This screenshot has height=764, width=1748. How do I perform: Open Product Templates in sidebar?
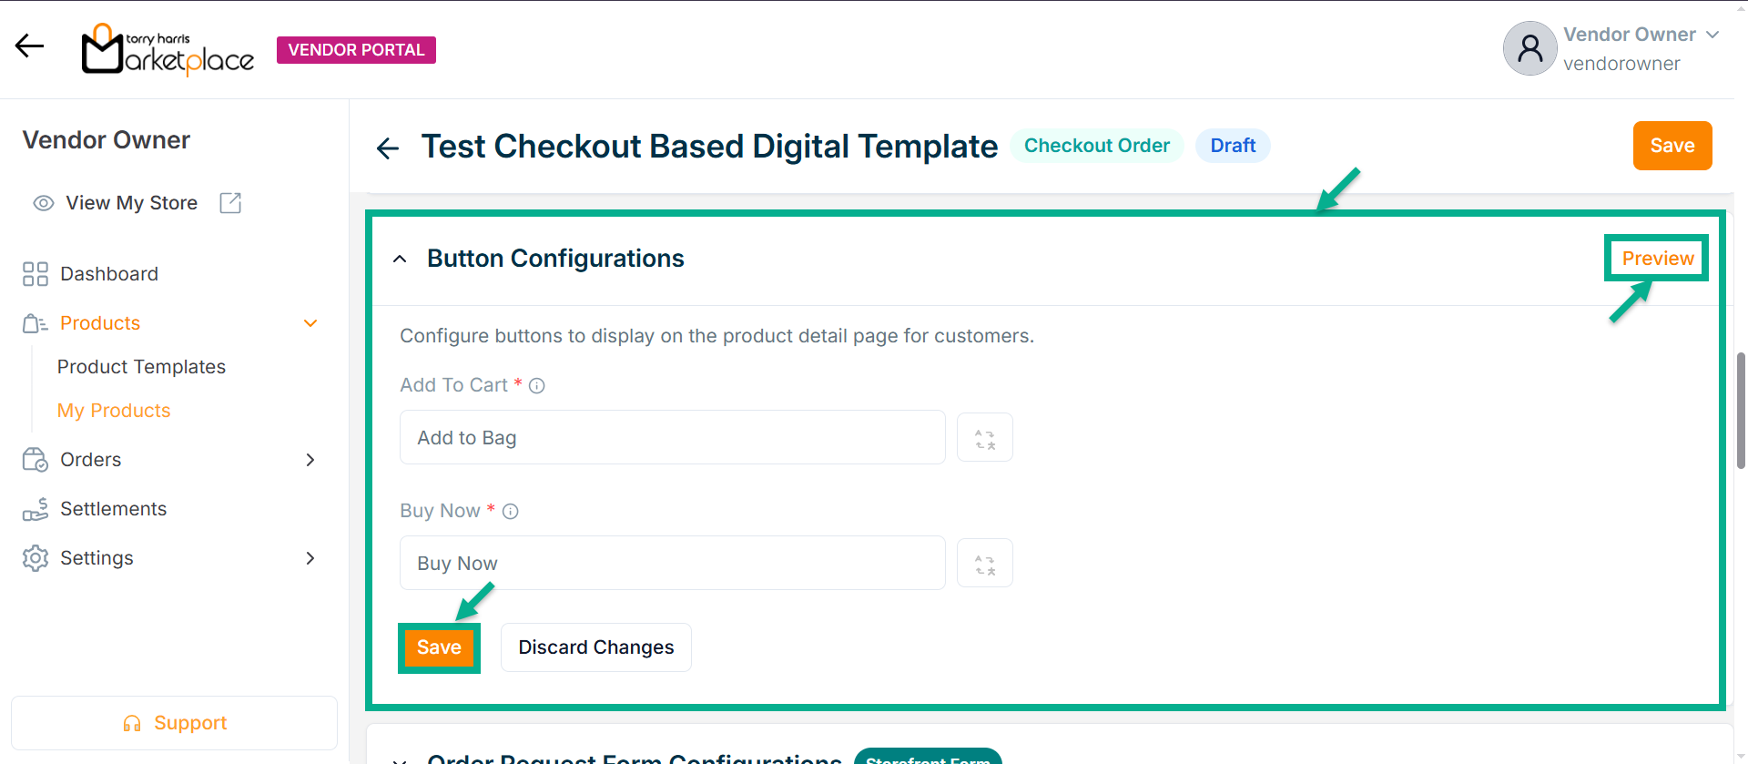pyautogui.click(x=141, y=367)
